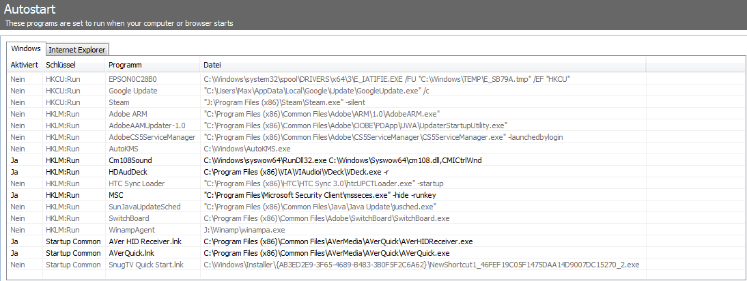Click Nein in the AutoKMS row
The width and height of the screenshot is (747, 281).
pyautogui.click(x=18, y=149)
